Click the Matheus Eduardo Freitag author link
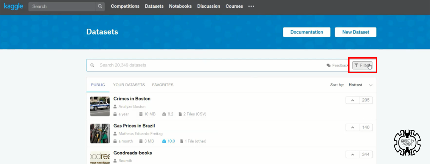 pyautogui.click(x=141, y=134)
